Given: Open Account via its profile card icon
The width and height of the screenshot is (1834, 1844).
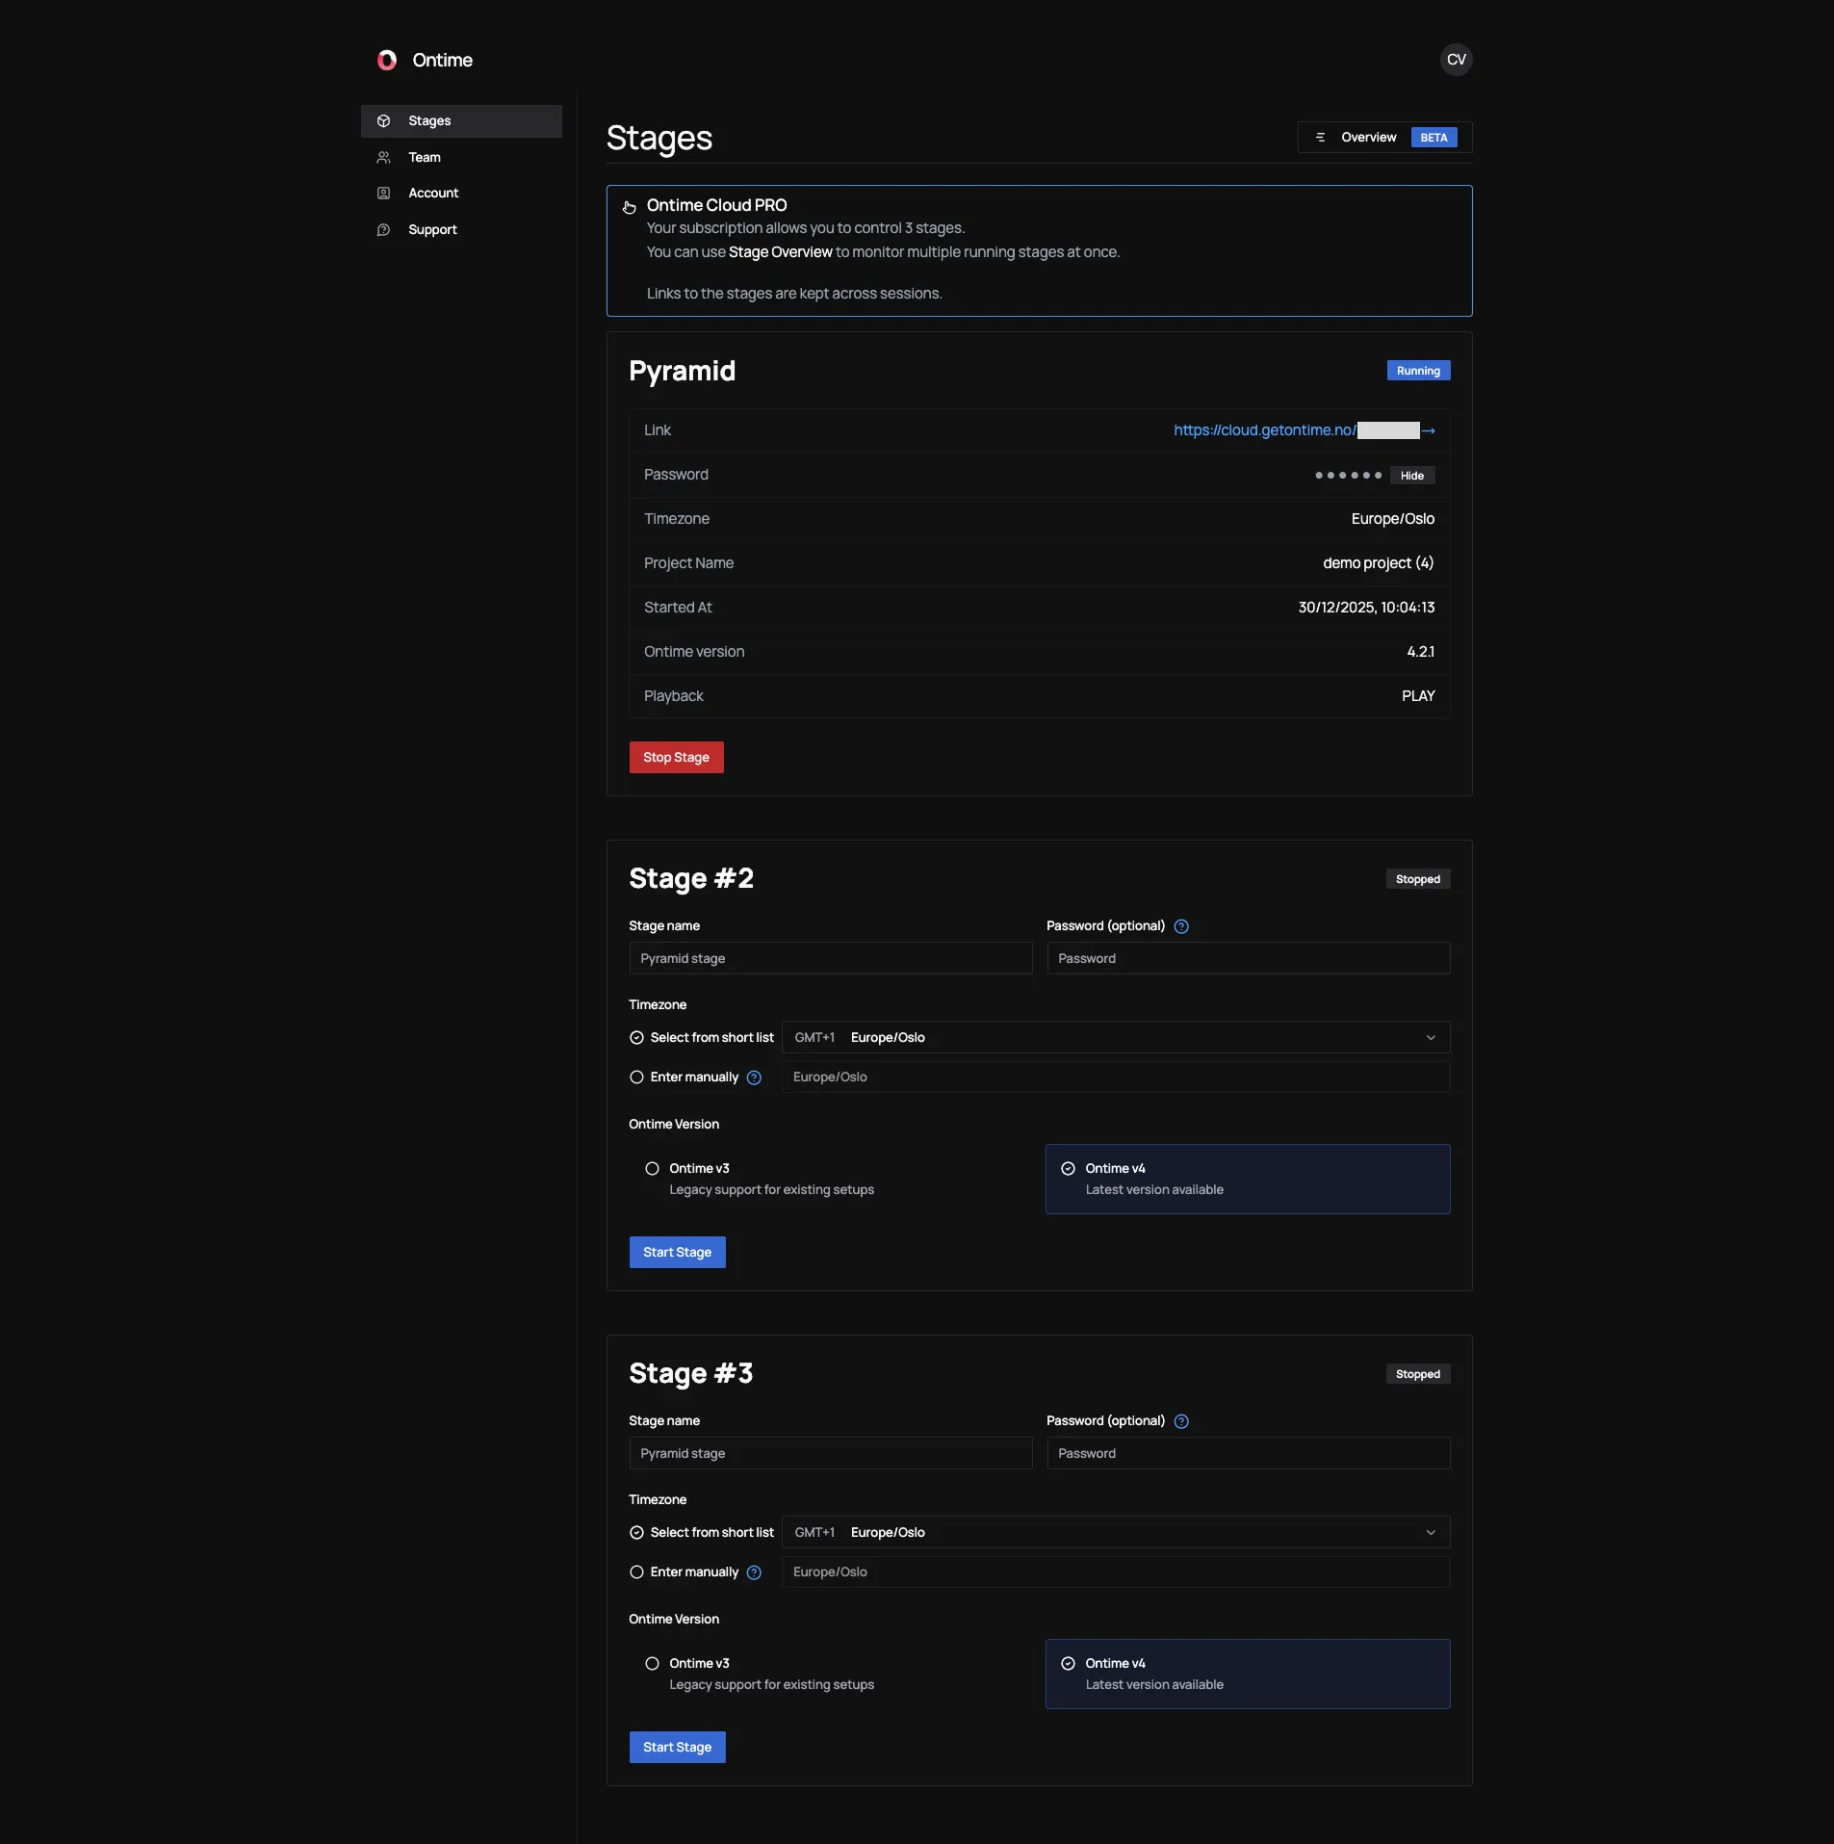Looking at the screenshot, I should click(x=383, y=193).
